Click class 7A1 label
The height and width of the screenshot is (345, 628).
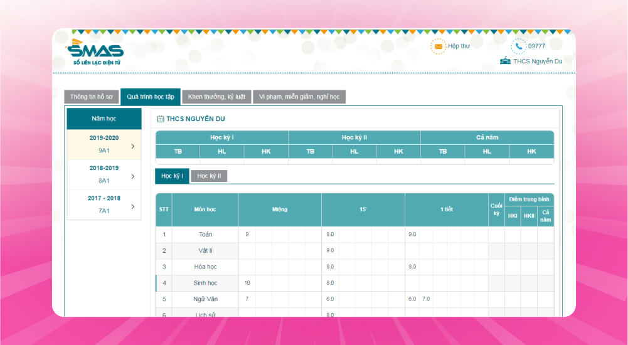pos(104,211)
